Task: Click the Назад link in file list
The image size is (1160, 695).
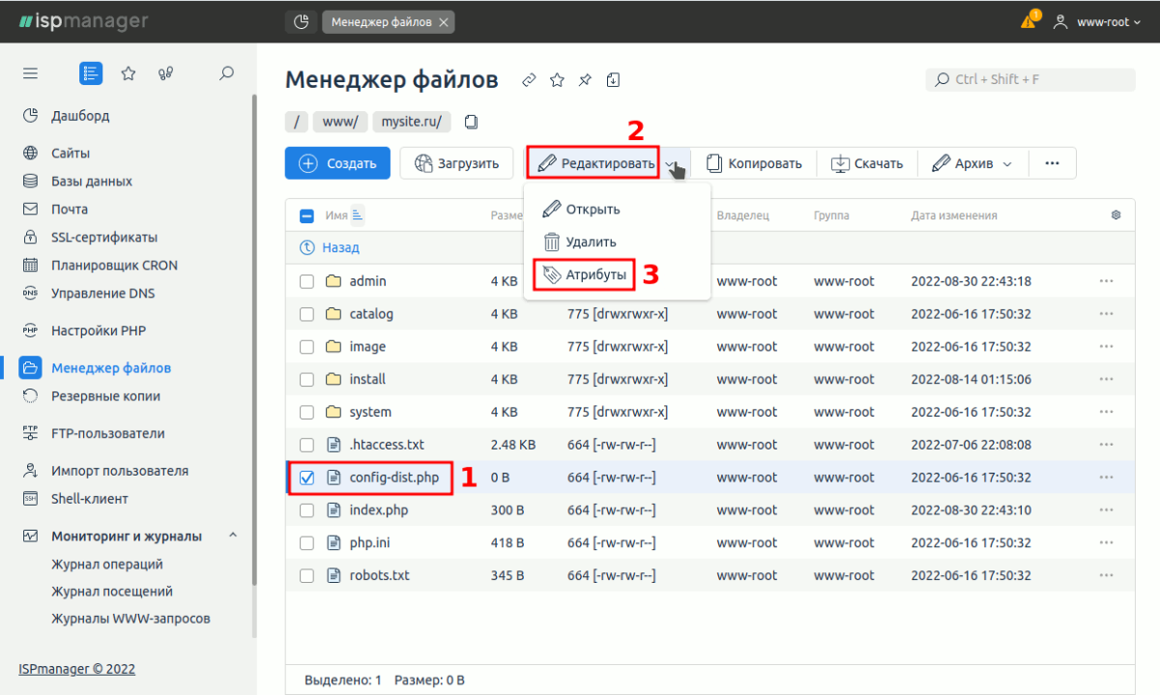Action: 340,247
